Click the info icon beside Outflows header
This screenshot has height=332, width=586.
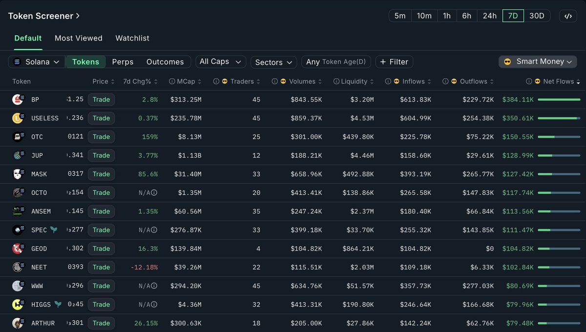(445, 82)
